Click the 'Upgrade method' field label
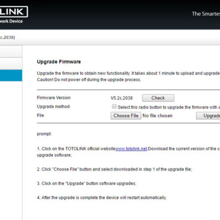 point(53,107)
